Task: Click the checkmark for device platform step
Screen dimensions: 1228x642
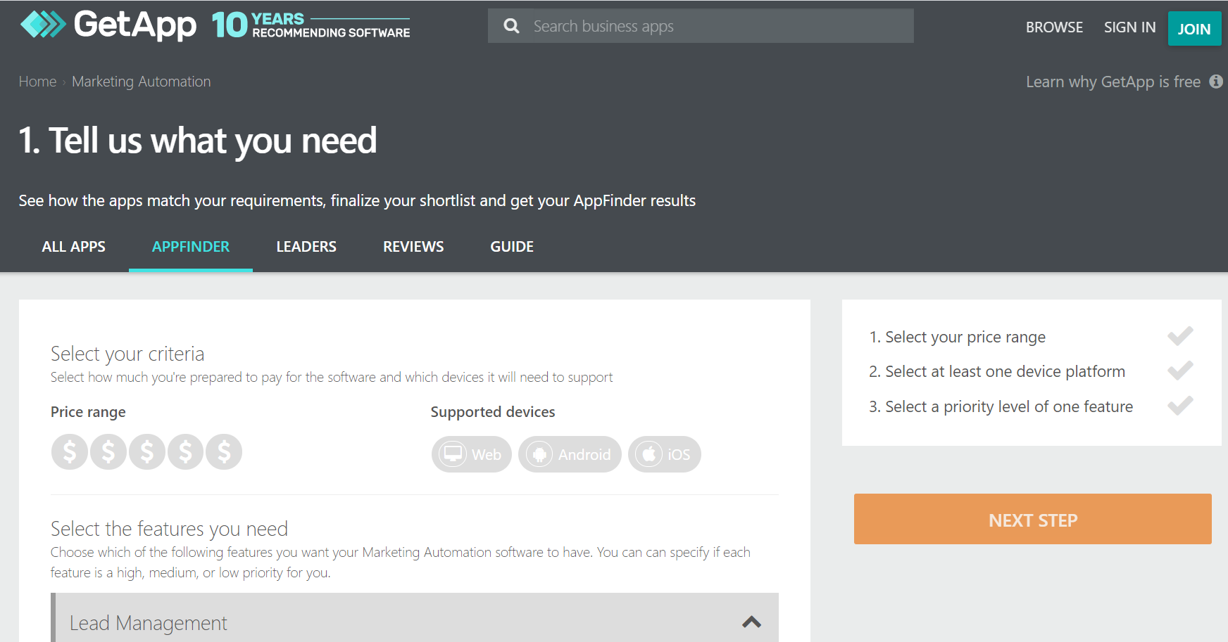Action: [x=1180, y=371]
